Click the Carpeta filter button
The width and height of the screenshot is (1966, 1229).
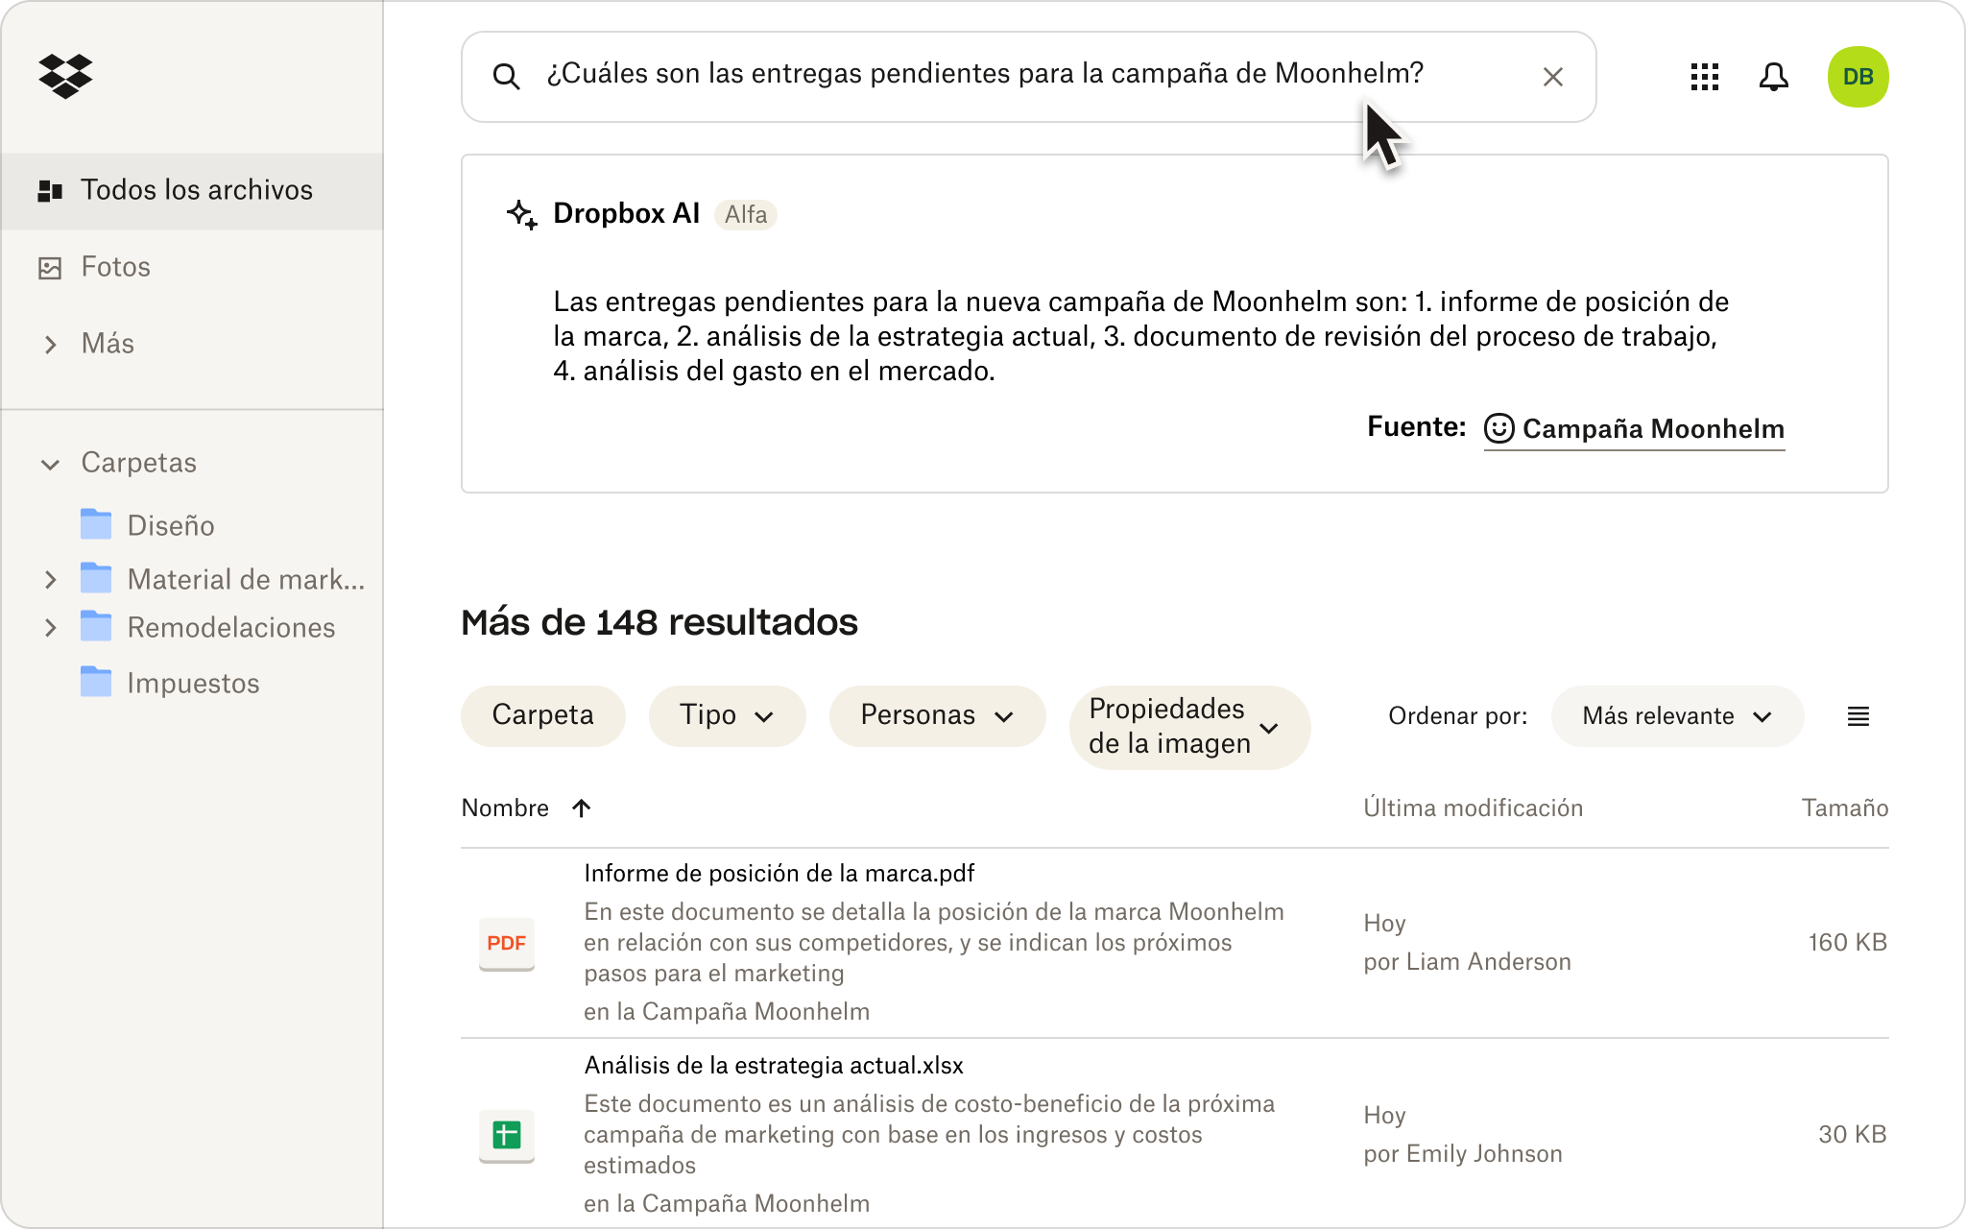pos(542,715)
